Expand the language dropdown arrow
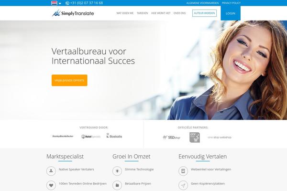The width and height of the screenshot is (287, 191). coord(60,3)
